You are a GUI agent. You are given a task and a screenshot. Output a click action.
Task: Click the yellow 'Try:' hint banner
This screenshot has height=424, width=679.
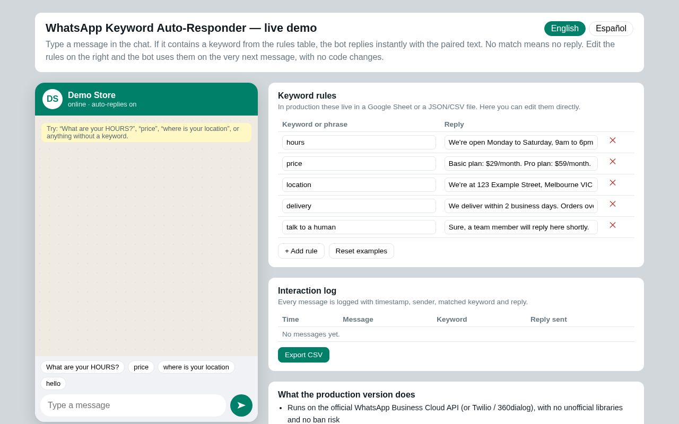click(146, 132)
